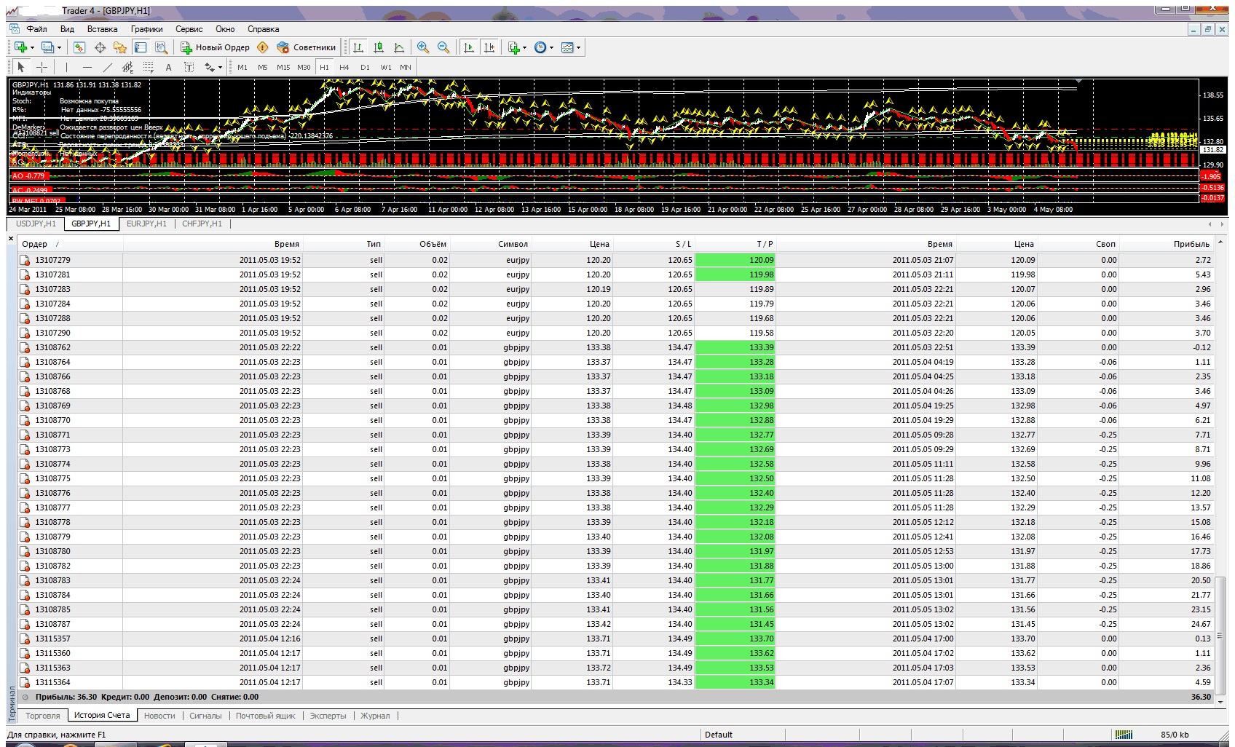Viewport: 1235px width, 747px height.
Task: Select the horizontal line drawing tool
Action: (x=87, y=67)
